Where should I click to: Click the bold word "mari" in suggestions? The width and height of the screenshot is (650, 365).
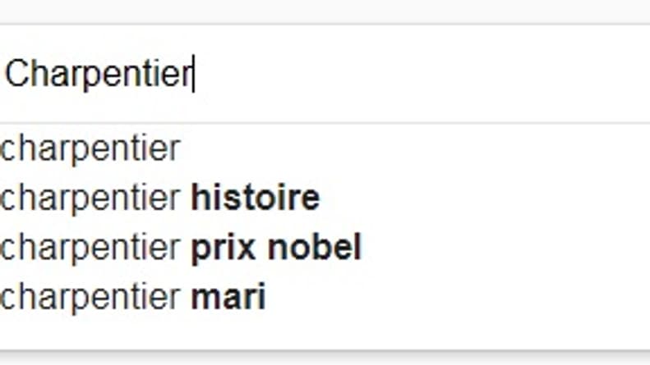228,297
